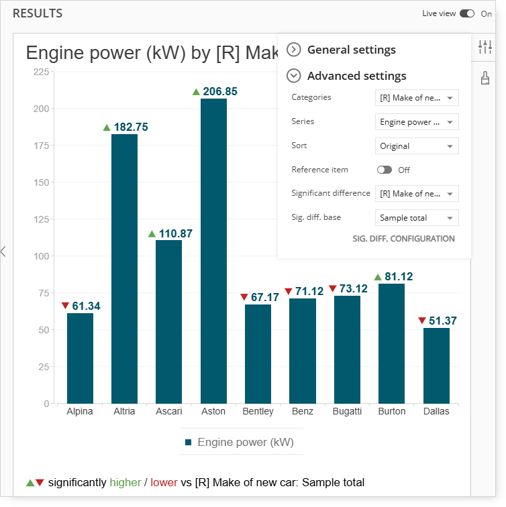Expand General settings chevron icon
This screenshot has height=507, width=506.
point(294,50)
